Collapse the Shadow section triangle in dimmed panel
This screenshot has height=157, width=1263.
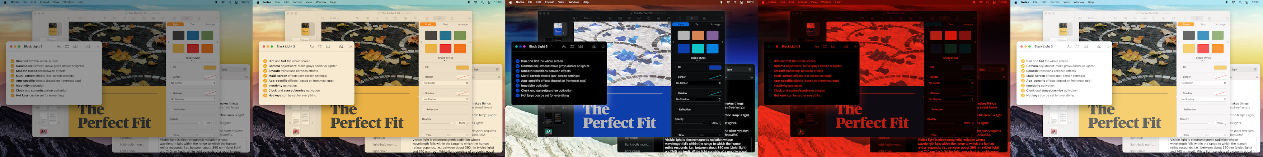pyautogui.click(x=171, y=93)
